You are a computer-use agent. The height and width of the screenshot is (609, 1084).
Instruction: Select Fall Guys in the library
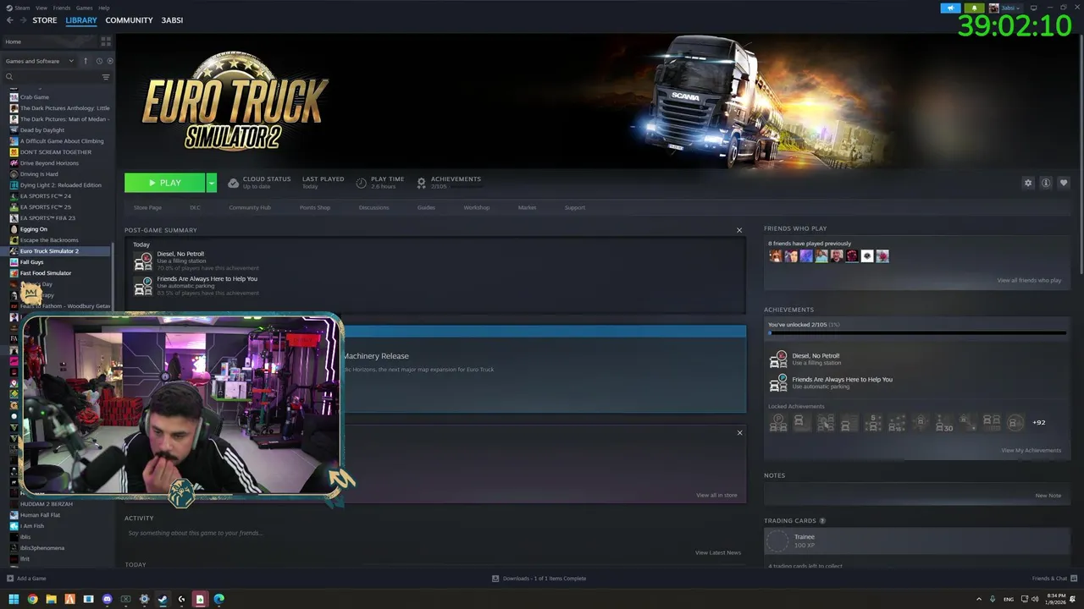pos(32,262)
